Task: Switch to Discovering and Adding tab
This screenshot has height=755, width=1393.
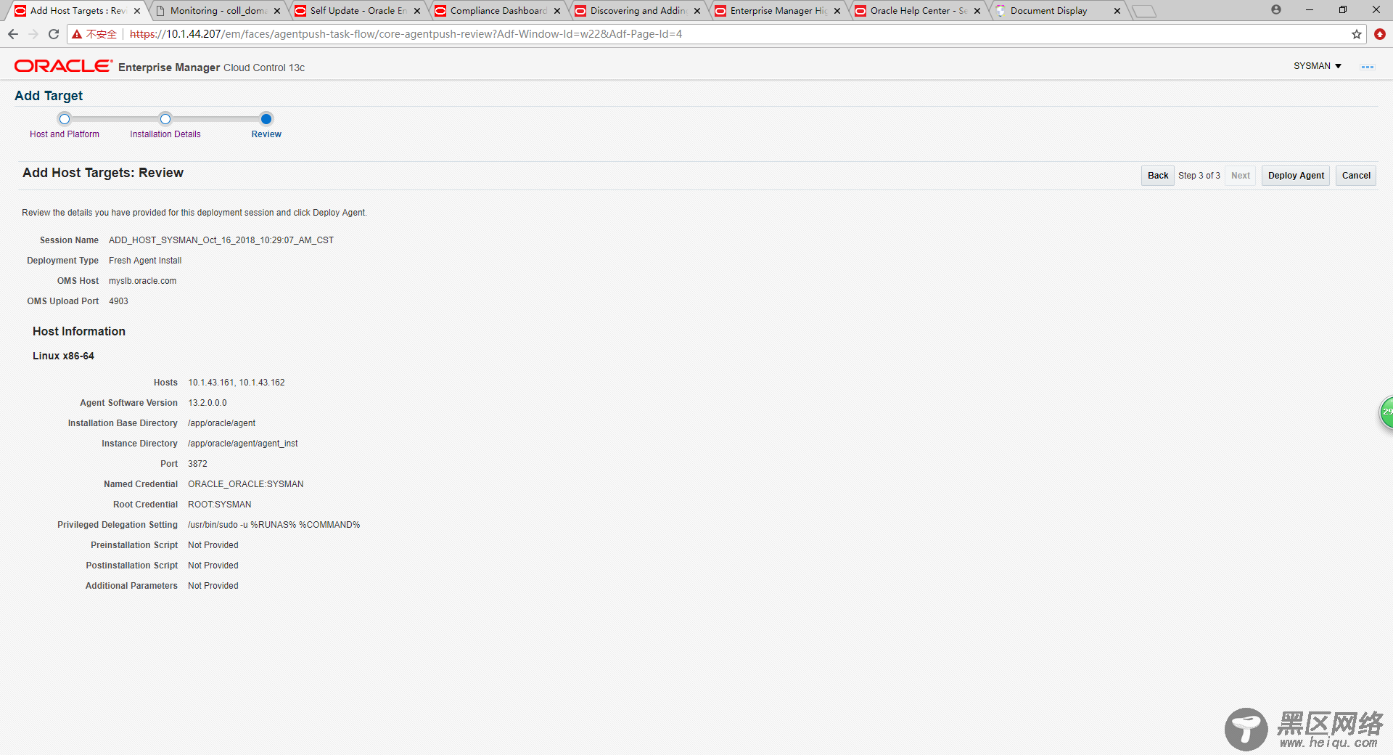Action: (638, 11)
